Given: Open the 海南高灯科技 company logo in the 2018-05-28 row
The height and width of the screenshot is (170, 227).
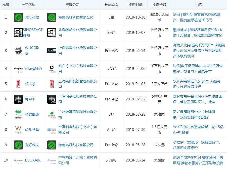Looking at the screenshot, I should pyautogui.click(x=52, y=145).
